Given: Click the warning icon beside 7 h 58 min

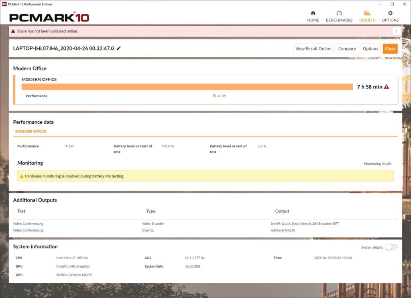Looking at the screenshot, I should coord(387,87).
